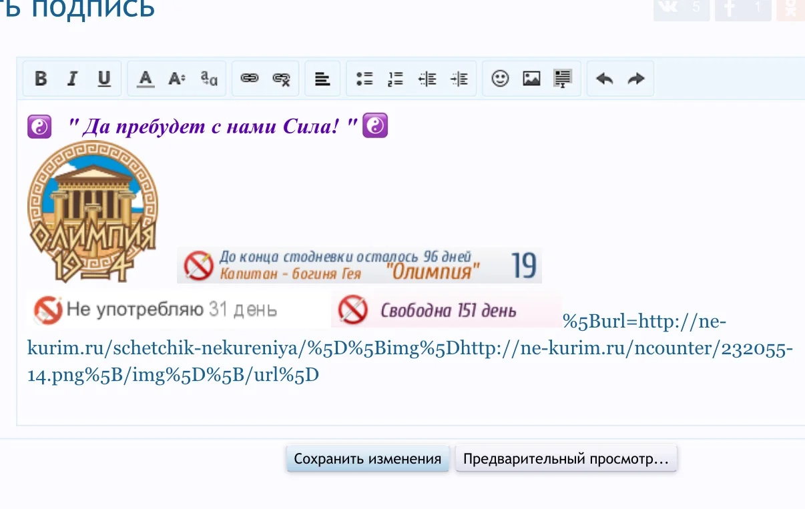805x509 pixels.
Task: Apply italic formatting with the I button
Action: (72, 79)
